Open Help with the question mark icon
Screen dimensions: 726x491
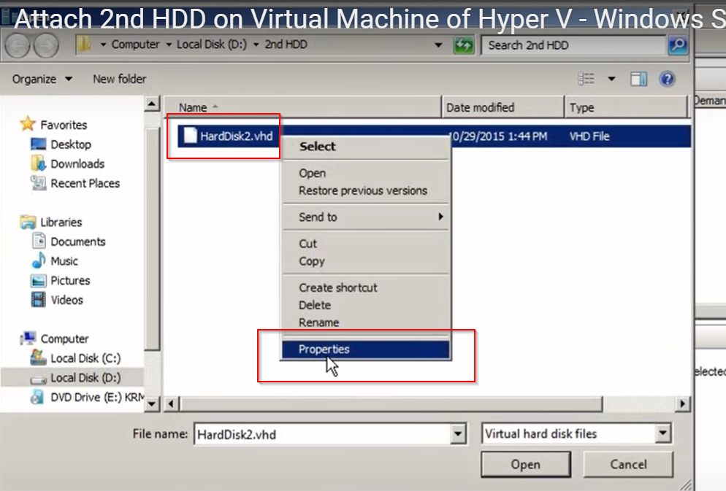point(667,79)
